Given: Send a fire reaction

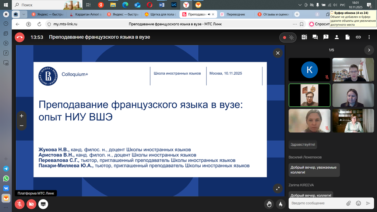Looking at the screenshot, I should [x=280, y=204].
